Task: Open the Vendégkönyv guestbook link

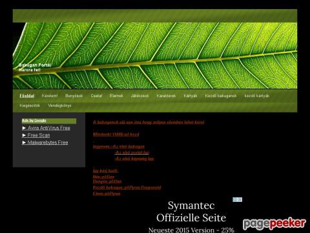Action: (59, 105)
